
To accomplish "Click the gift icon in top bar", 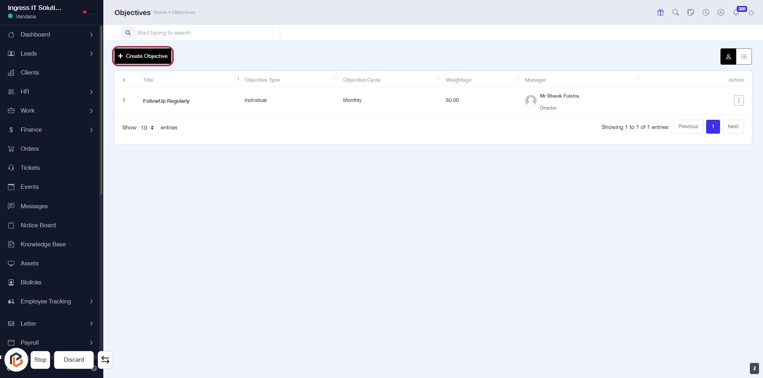I will pyautogui.click(x=660, y=12).
